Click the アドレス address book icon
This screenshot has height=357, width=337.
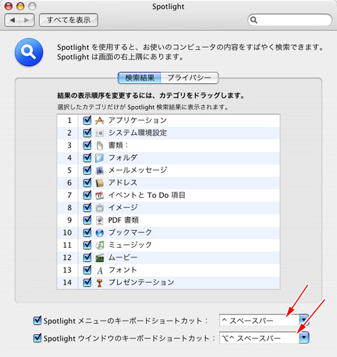click(99, 183)
